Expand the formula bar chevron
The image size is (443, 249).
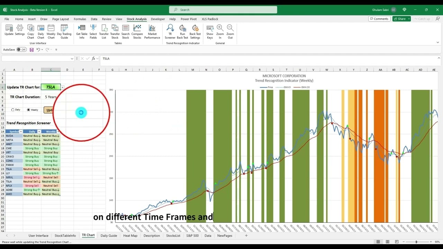pos(439,58)
